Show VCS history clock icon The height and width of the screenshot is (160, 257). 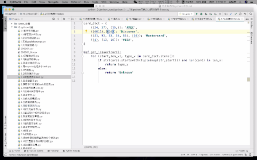pos(240,14)
